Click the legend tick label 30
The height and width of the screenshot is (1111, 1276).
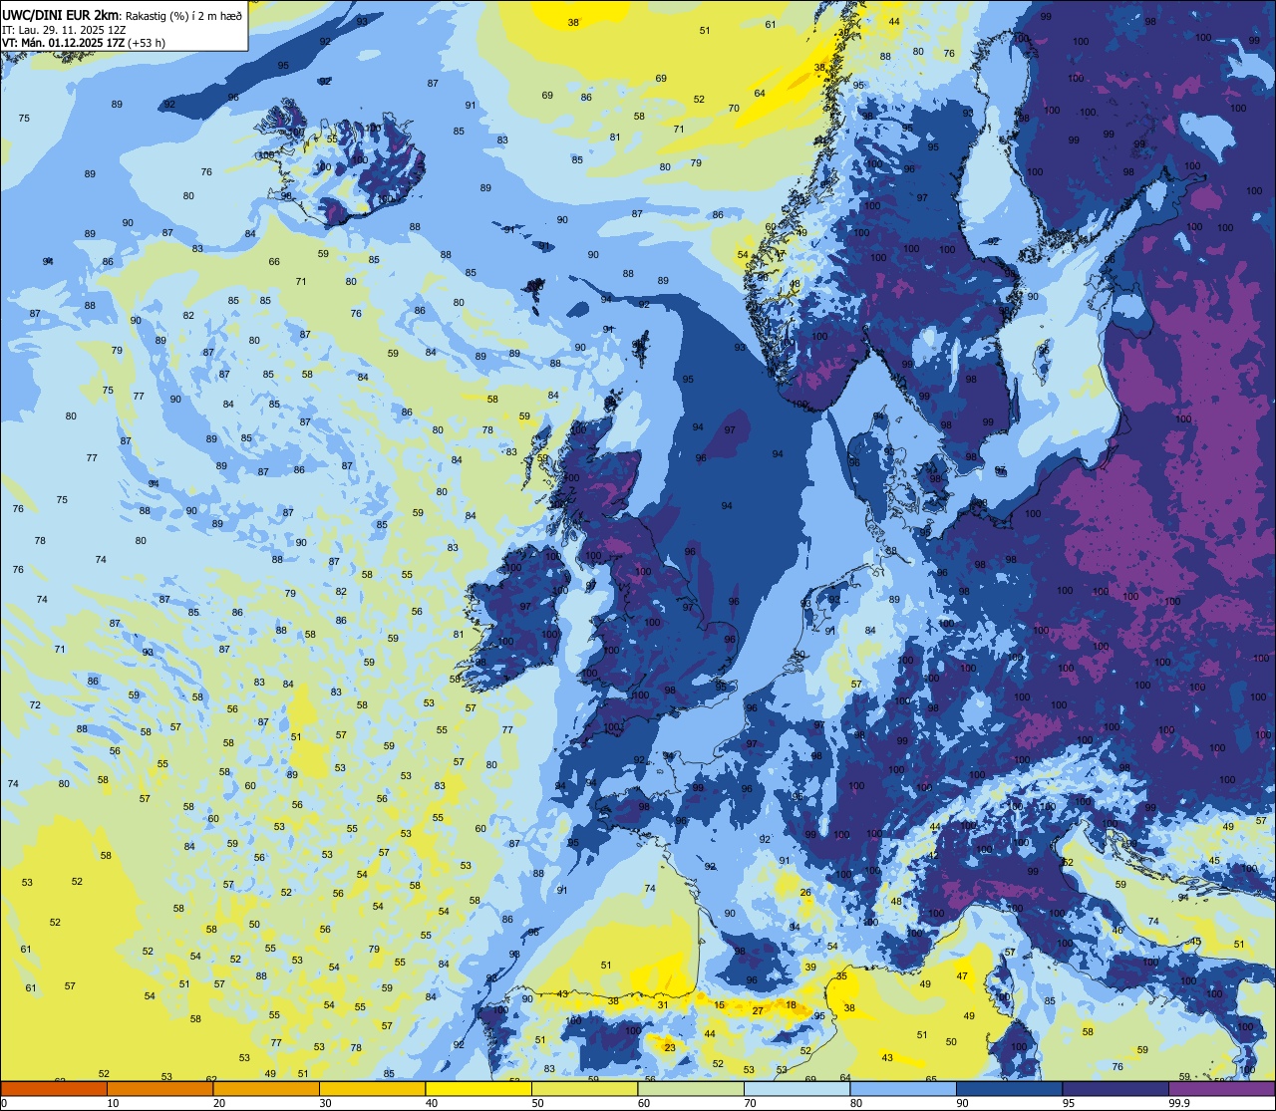coord(325,1103)
